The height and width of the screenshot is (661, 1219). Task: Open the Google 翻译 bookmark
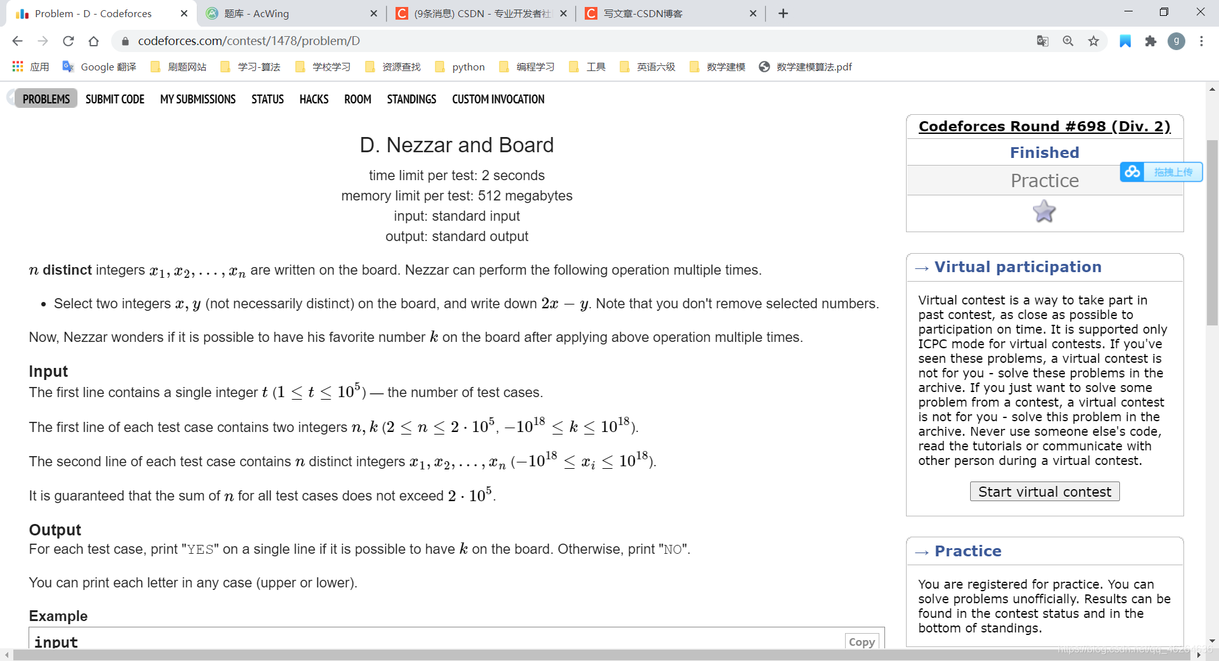(x=99, y=67)
